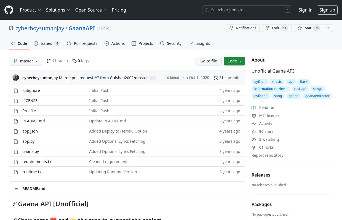Open pull request #7 link
Screen dimensions: 342x220
(97, 78)
